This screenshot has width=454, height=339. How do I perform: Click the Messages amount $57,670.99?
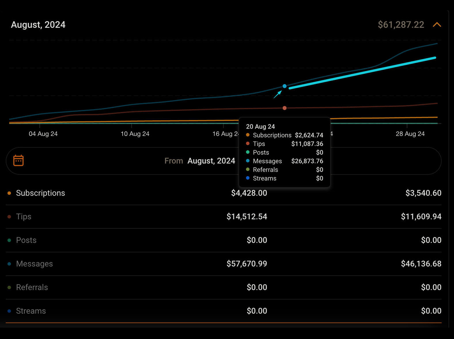pyautogui.click(x=247, y=264)
